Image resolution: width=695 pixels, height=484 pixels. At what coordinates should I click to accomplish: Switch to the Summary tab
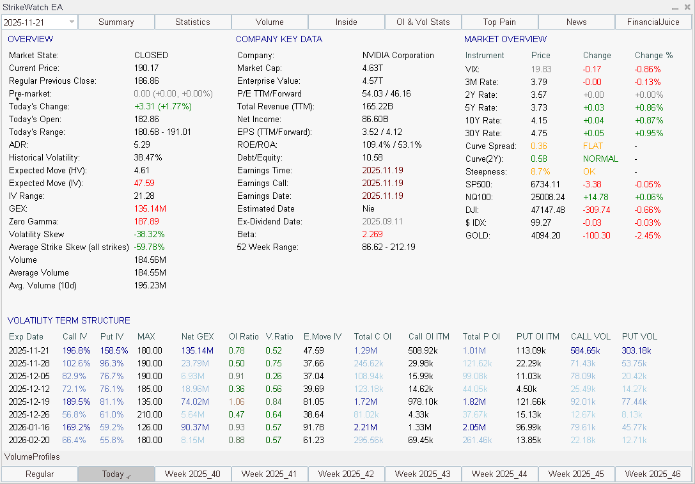116,21
